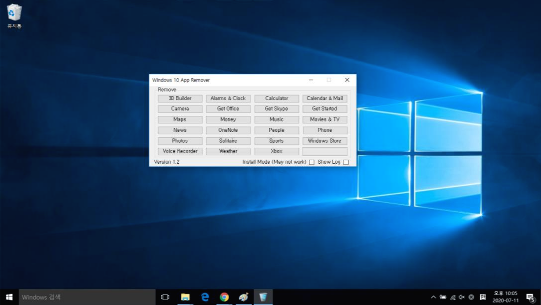Open the Windows Start menu
Viewport: 541px width, 305px height.
(x=9, y=297)
